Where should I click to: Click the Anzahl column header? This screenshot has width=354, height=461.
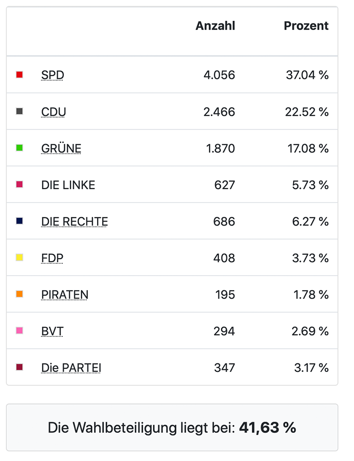click(215, 26)
